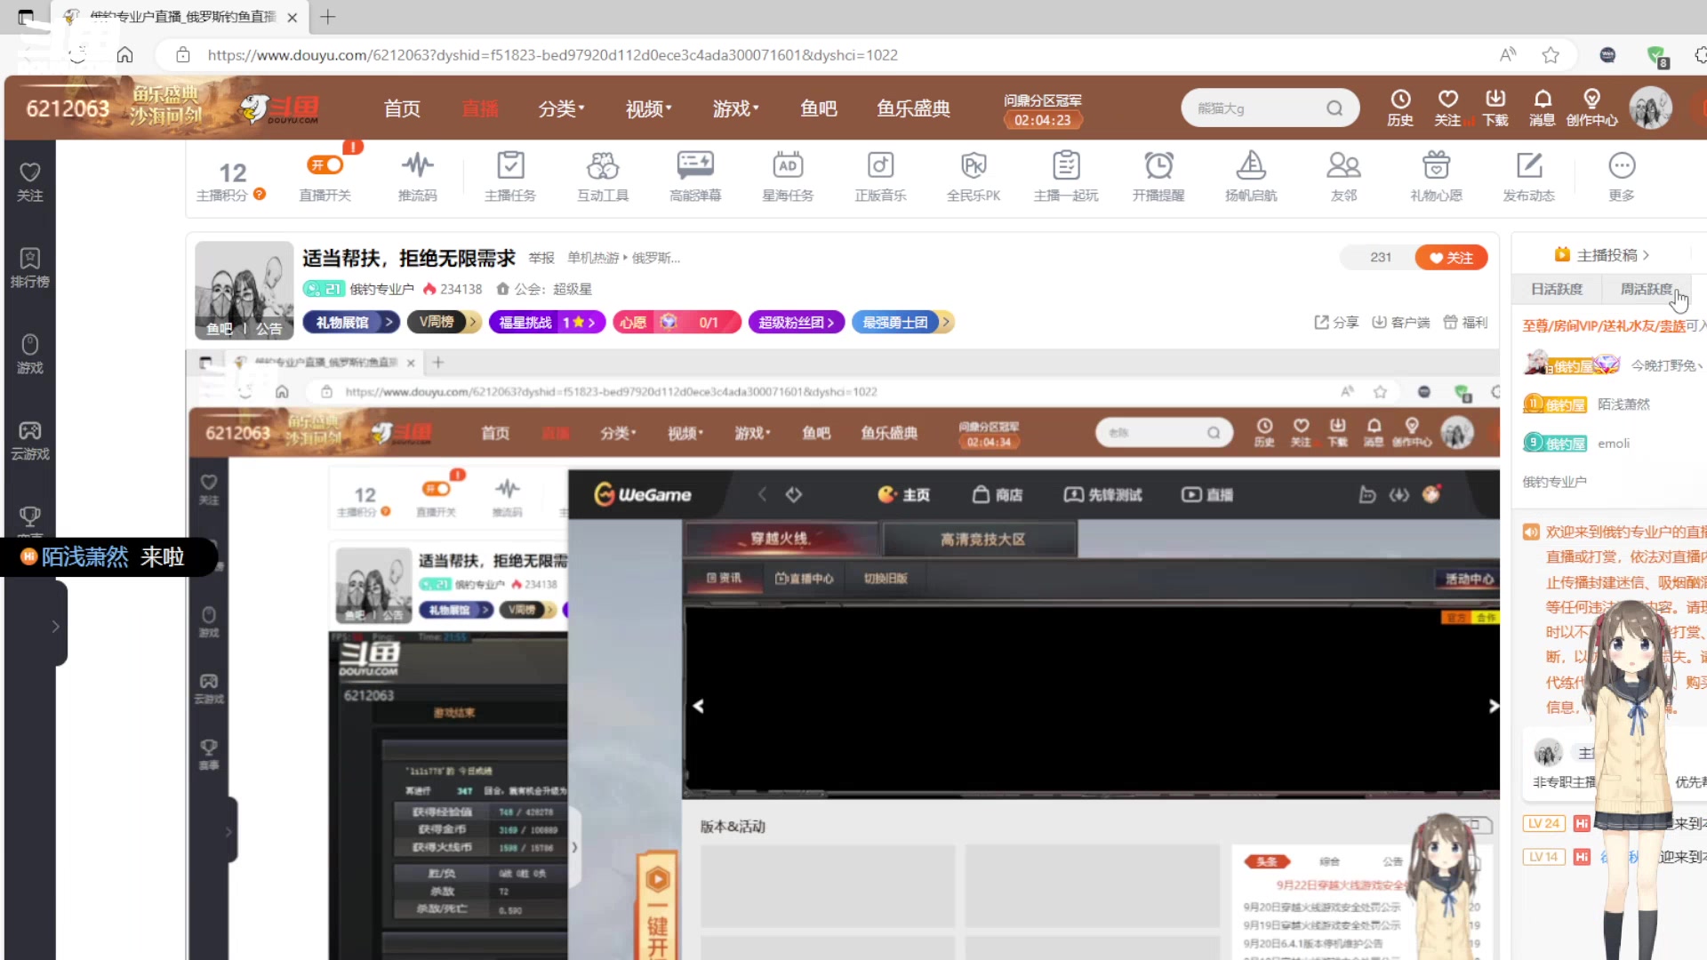Expand 最强勇士团 badge

(902, 323)
